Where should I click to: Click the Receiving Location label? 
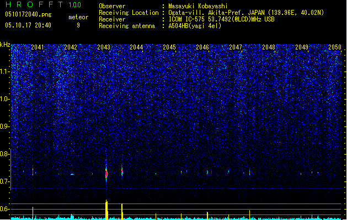tap(129, 13)
